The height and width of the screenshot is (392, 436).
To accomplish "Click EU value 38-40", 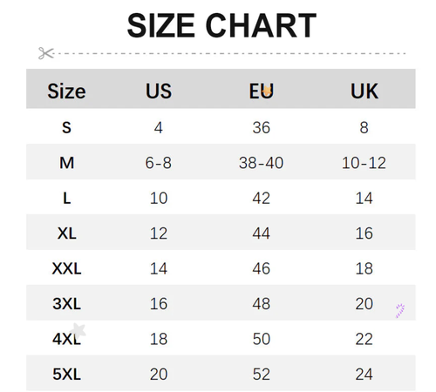I will [261, 163].
